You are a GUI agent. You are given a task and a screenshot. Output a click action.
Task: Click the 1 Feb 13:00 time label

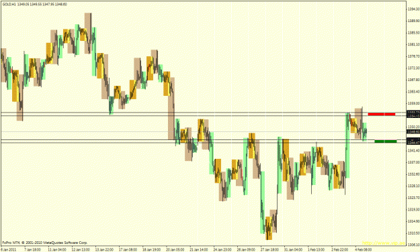317,249
